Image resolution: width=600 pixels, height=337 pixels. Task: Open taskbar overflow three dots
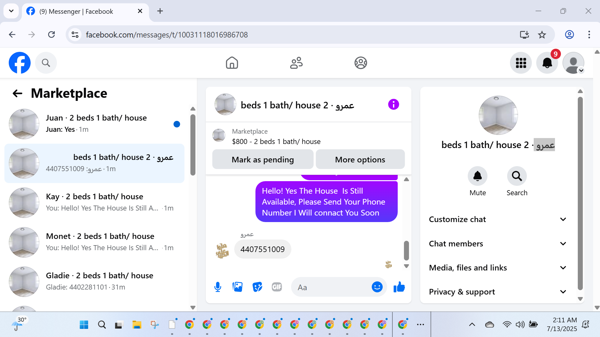click(x=421, y=325)
